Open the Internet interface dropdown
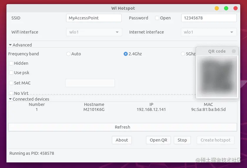The height and width of the screenshot is (168, 247). [x=209, y=32]
